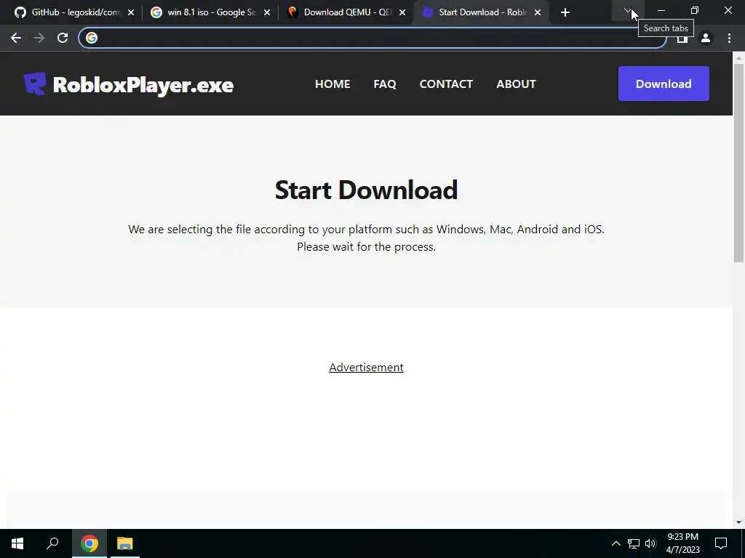
Task: Click the Advertisement link
Action: tap(367, 367)
